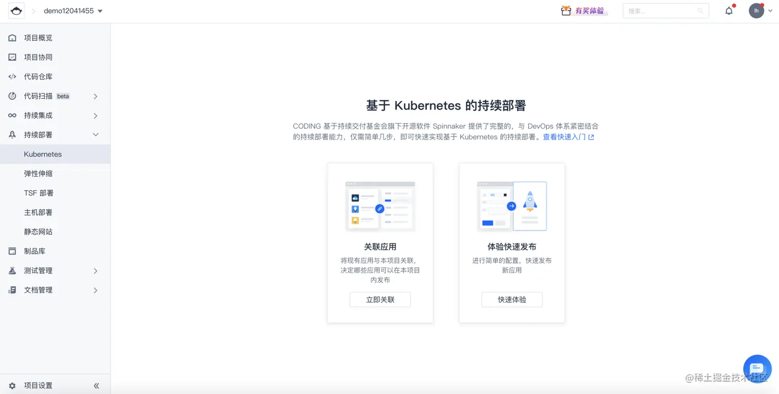Click the 代码仓库 code icon
The height and width of the screenshot is (394, 779).
coord(12,77)
